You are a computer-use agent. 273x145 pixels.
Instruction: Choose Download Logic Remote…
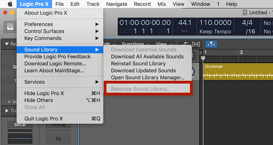[60, 63]
